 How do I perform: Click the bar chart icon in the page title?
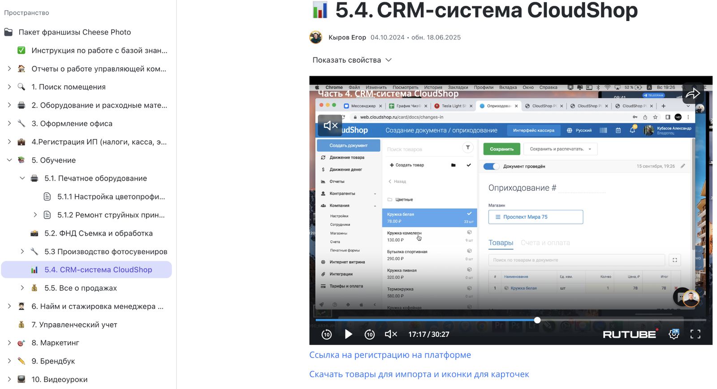(320, 10)
